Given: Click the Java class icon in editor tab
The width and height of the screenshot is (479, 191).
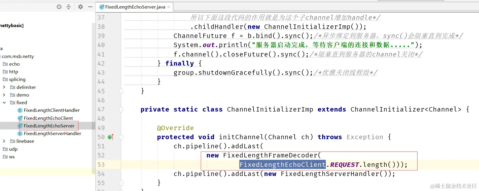Looking at the screenshot, I should (102, 7).
